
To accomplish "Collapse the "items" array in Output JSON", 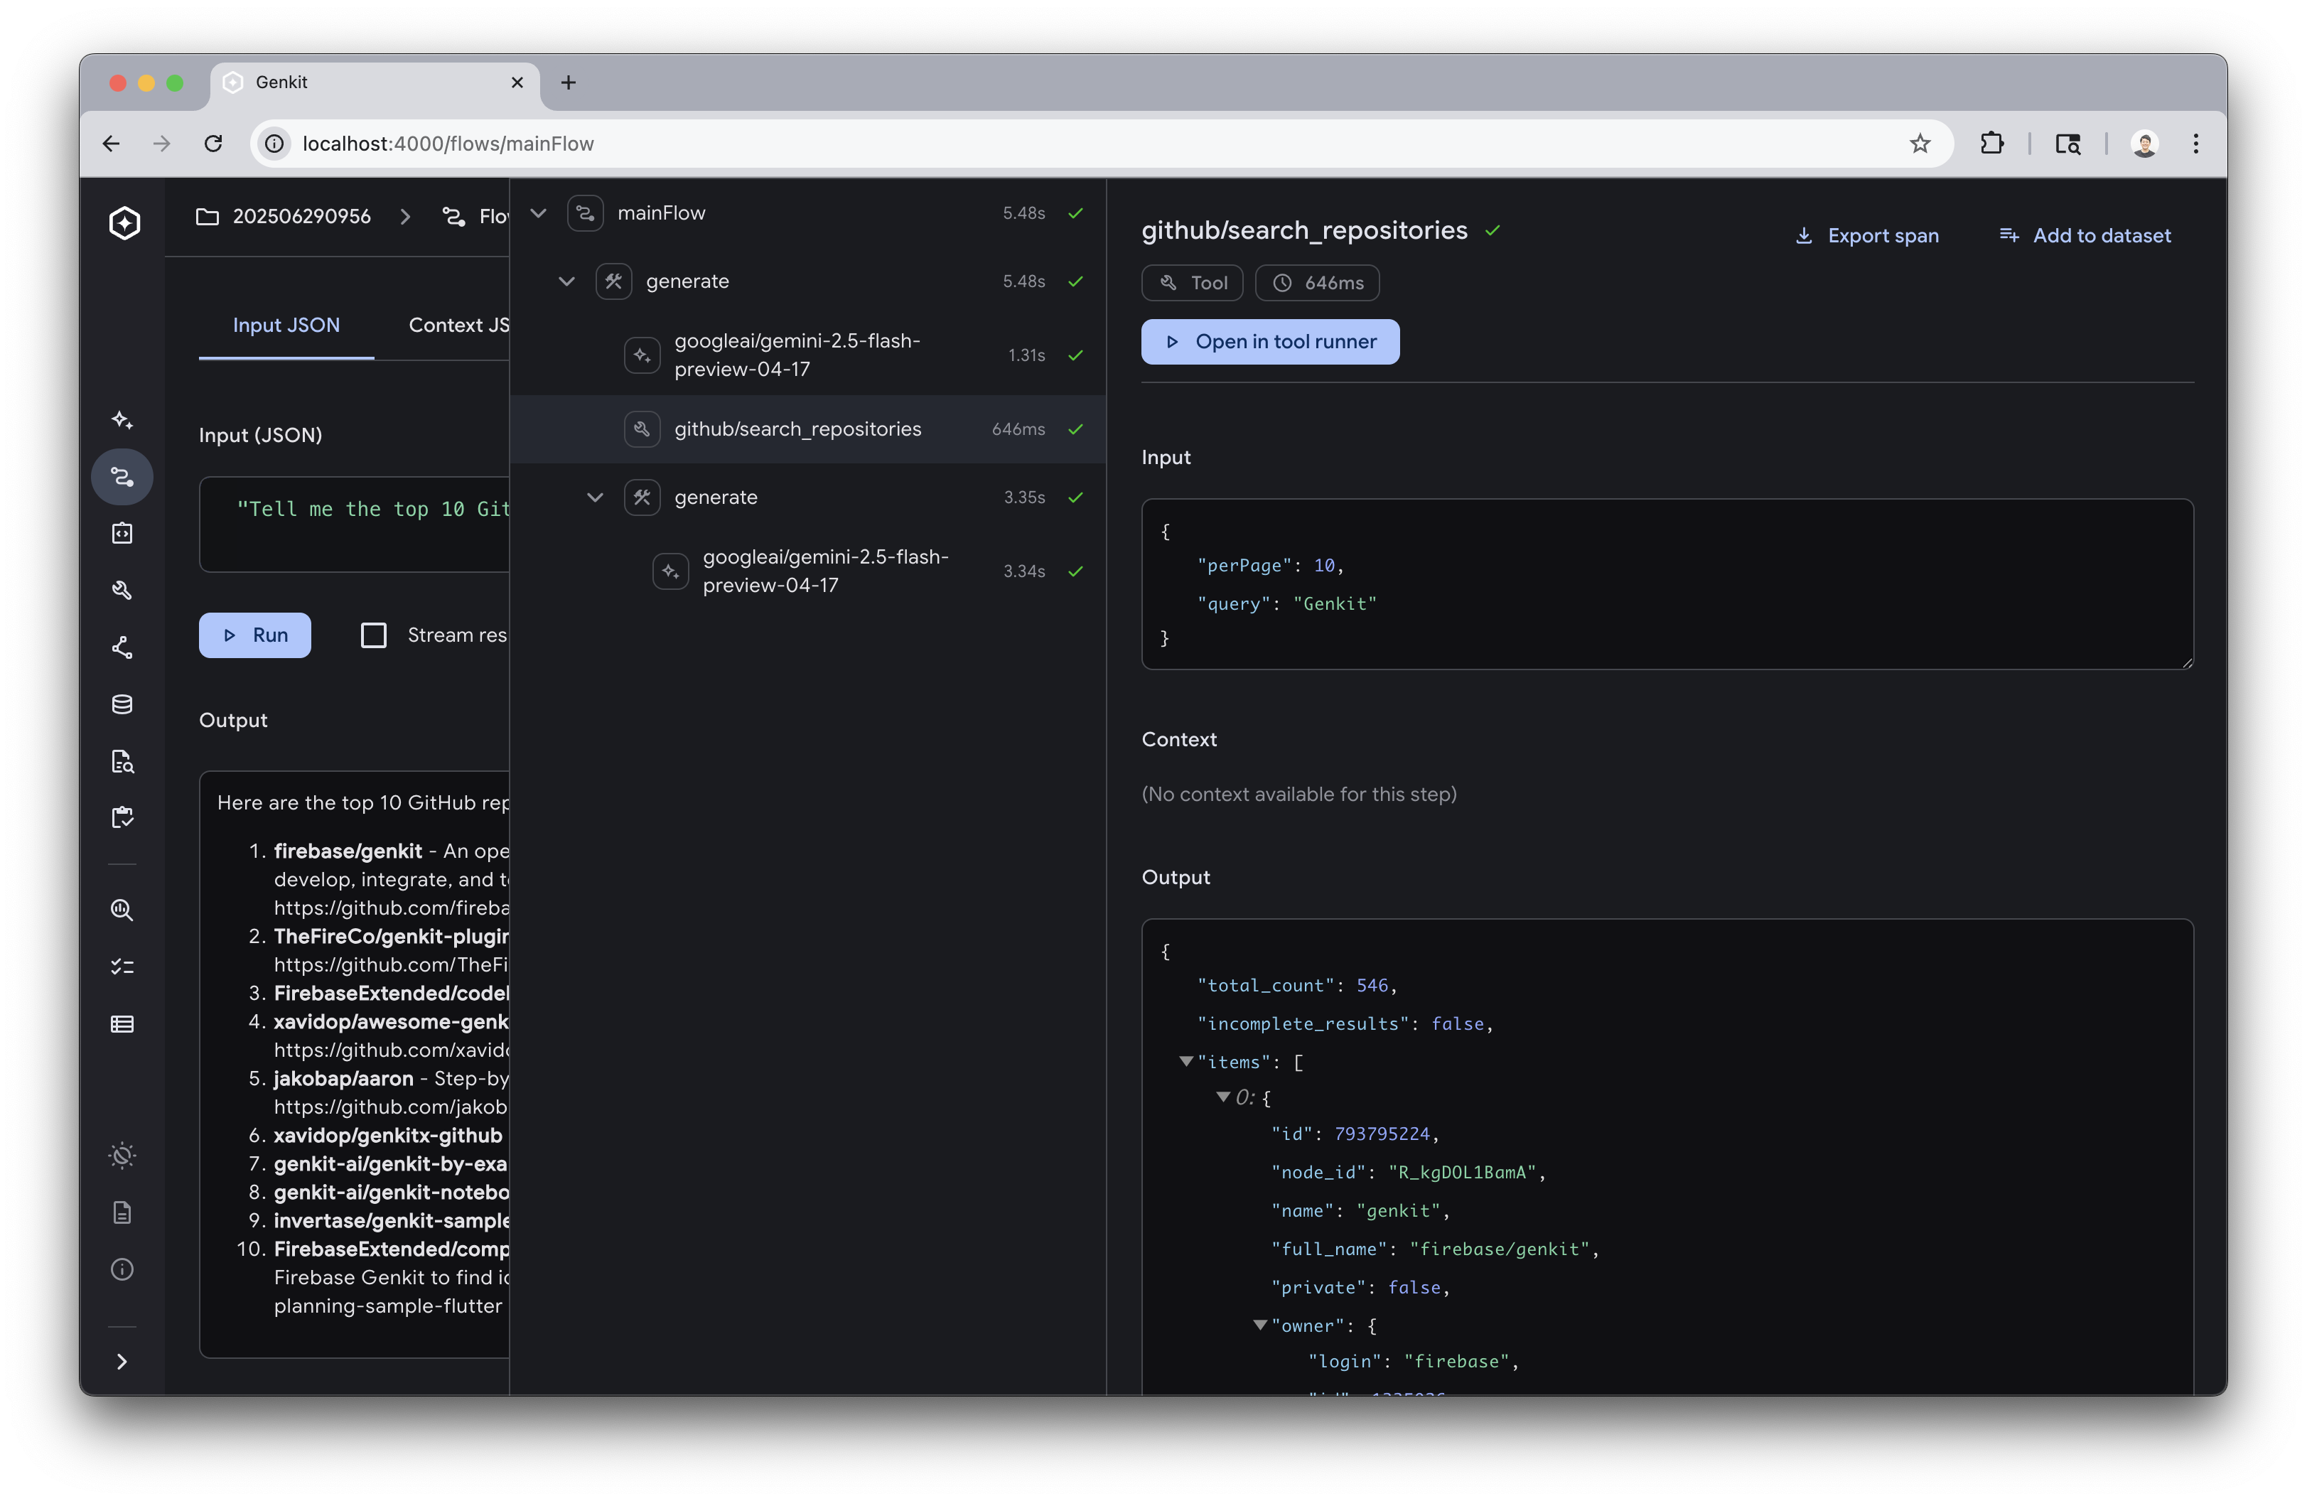I will [x=1185, y=1061].
